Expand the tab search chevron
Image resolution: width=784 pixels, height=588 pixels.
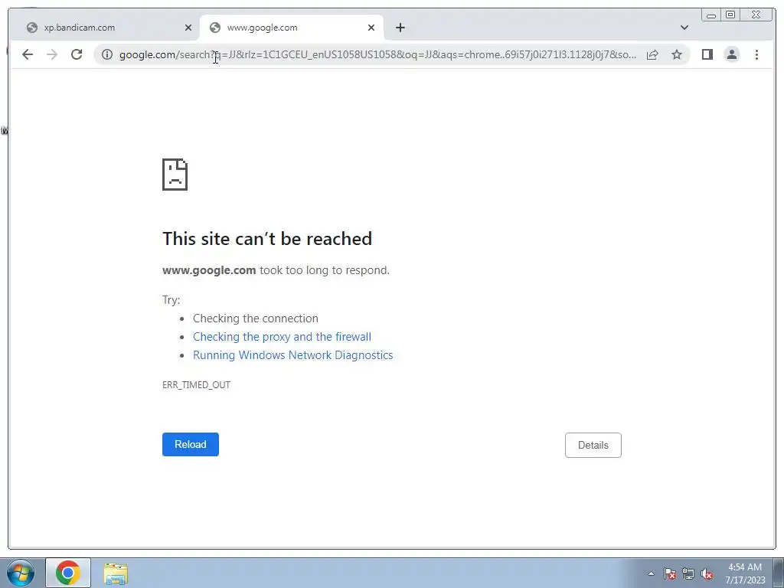point(684,28)
